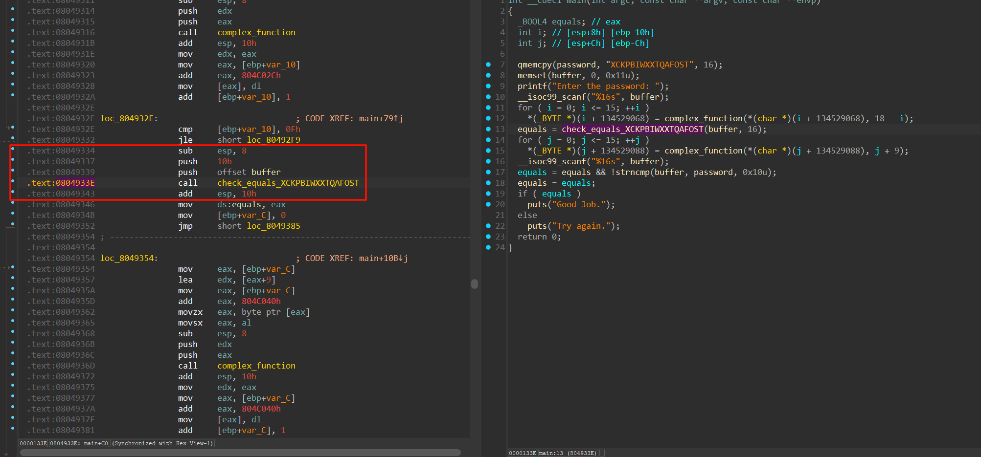Click disassembly status offset 0000133E
The width and height of the screenshot is (981, 457).
[33, 443]
